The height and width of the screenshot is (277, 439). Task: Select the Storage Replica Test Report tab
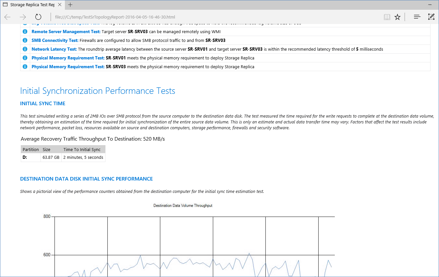coord(32,5)
